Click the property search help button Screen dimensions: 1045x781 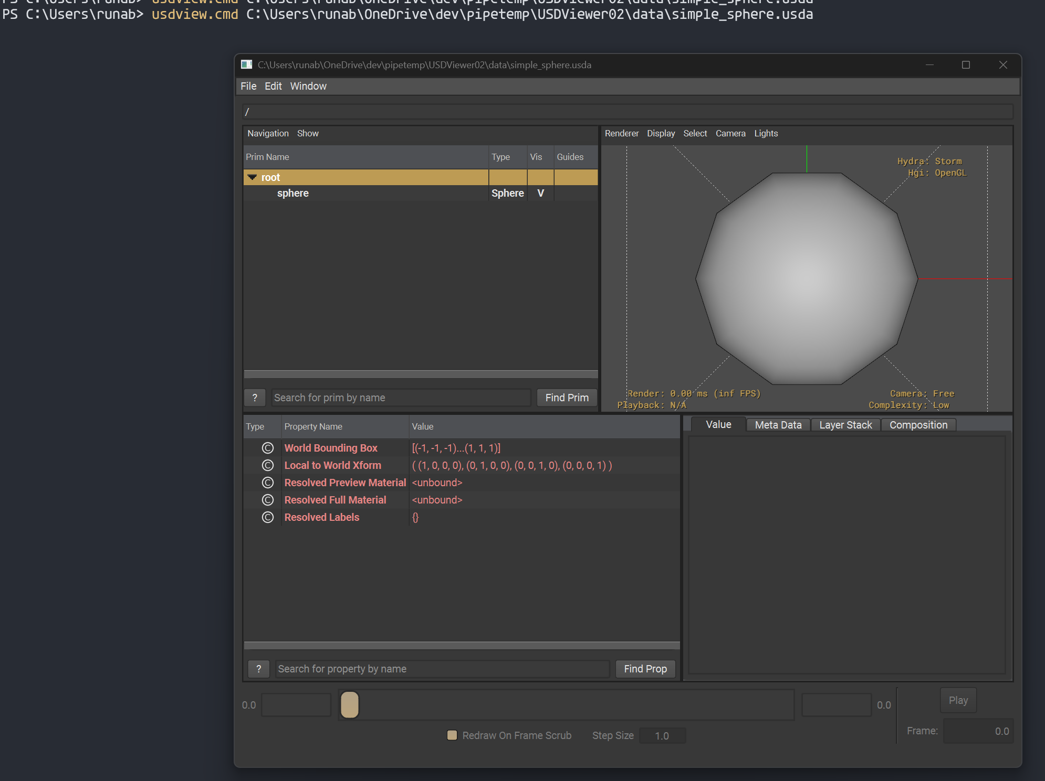(x=258, y=669)
